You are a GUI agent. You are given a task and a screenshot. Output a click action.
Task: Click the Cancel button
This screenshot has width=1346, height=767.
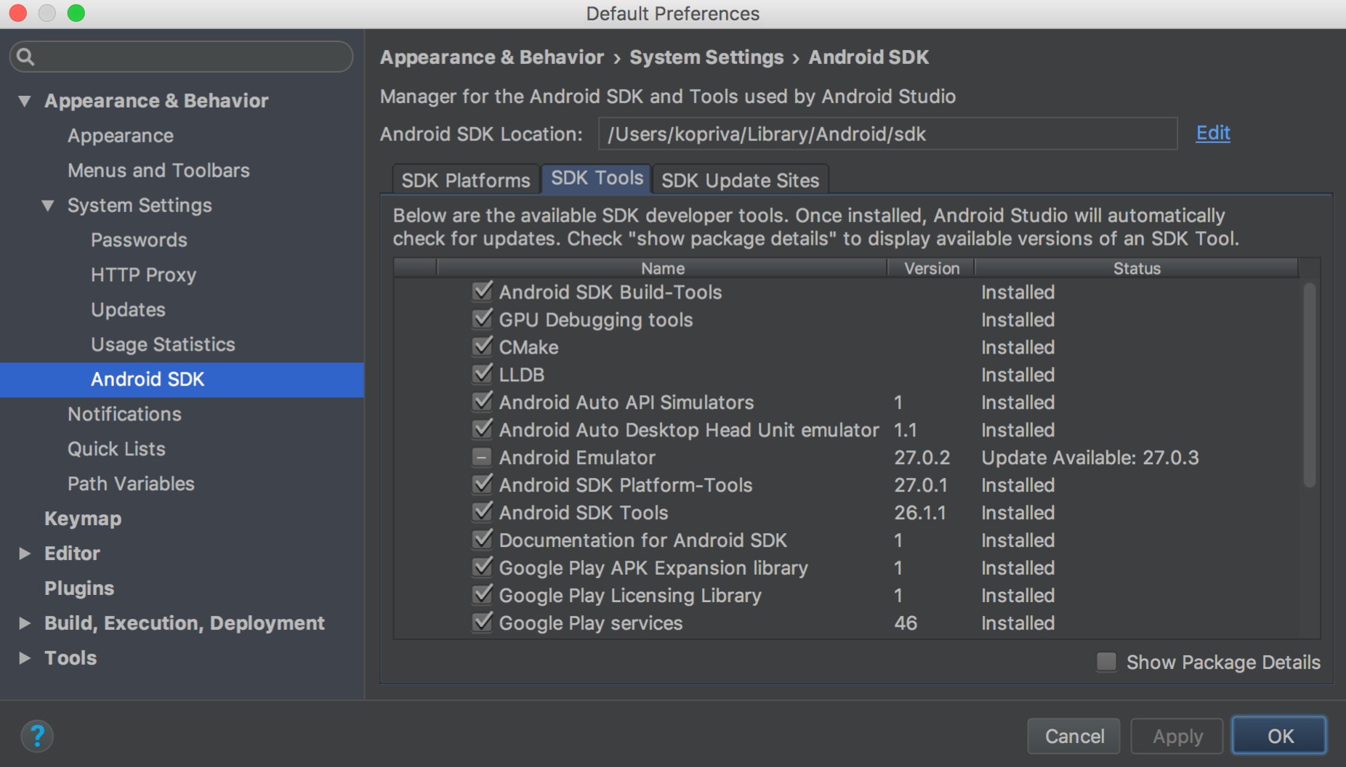1073,735
